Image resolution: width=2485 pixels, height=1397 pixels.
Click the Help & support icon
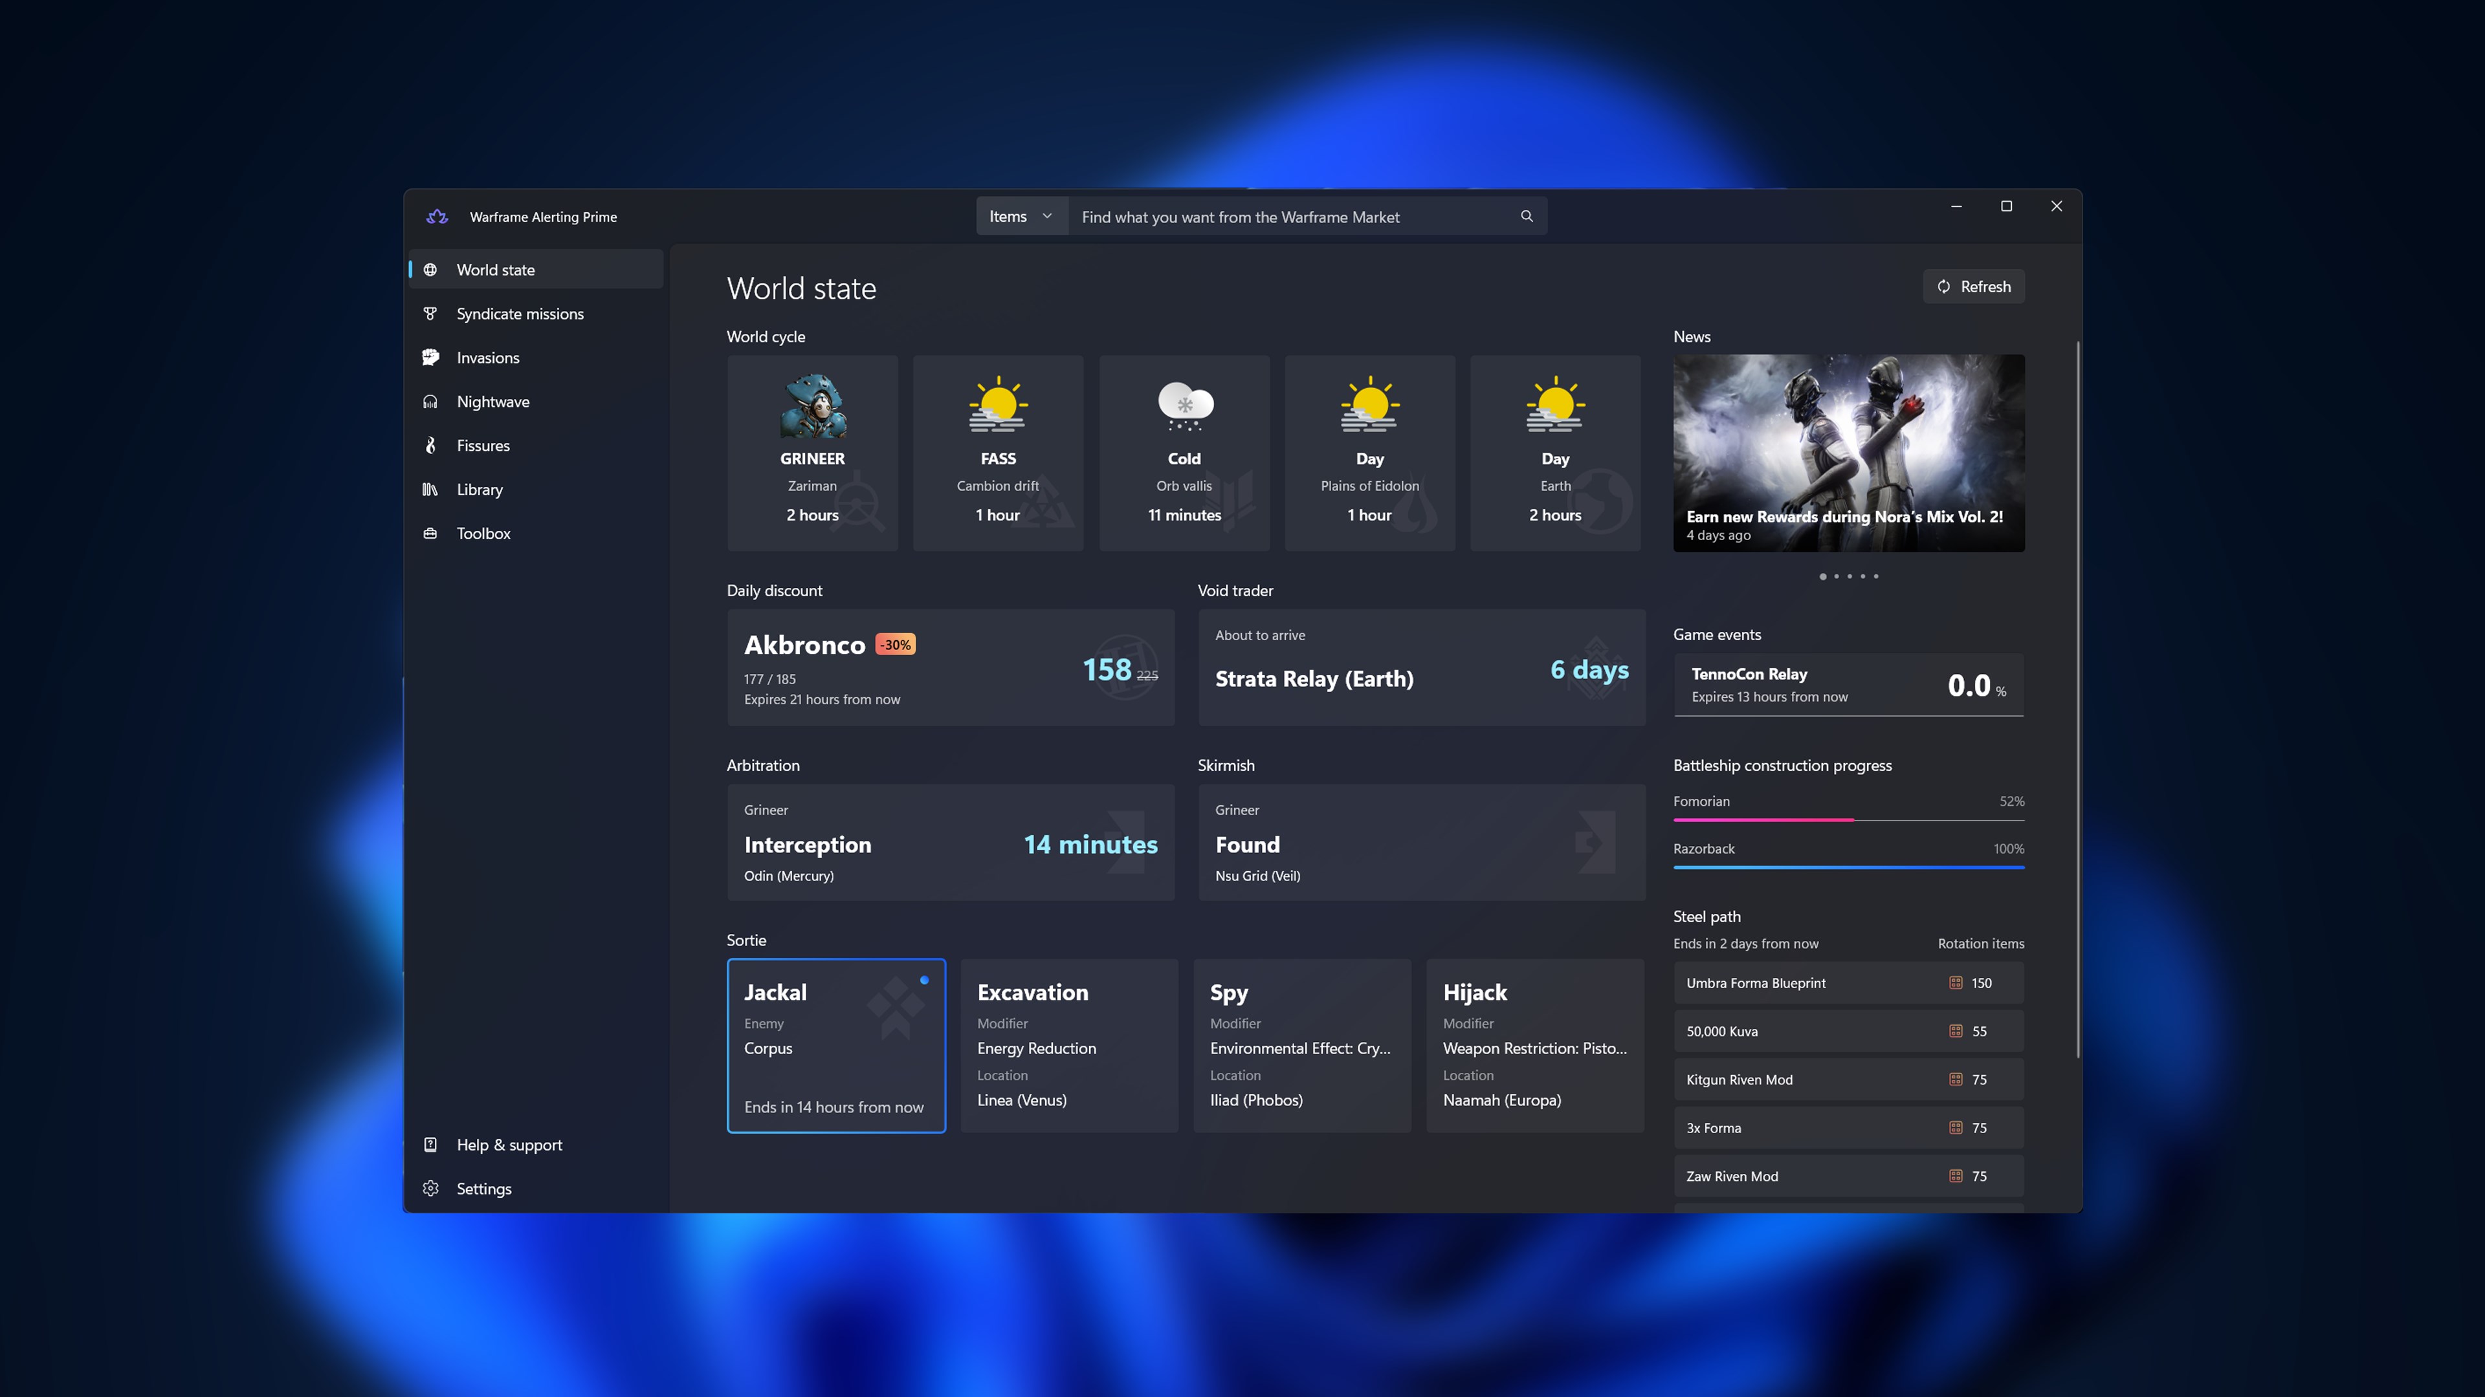click(x=430, y=1144)
